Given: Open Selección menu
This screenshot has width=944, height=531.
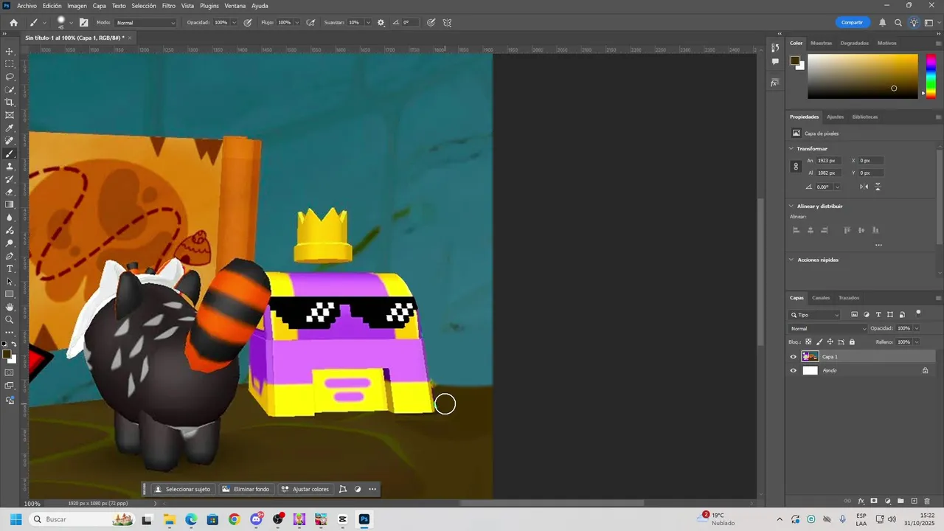Looking at the screenshot, I should (x=144, y=5).
